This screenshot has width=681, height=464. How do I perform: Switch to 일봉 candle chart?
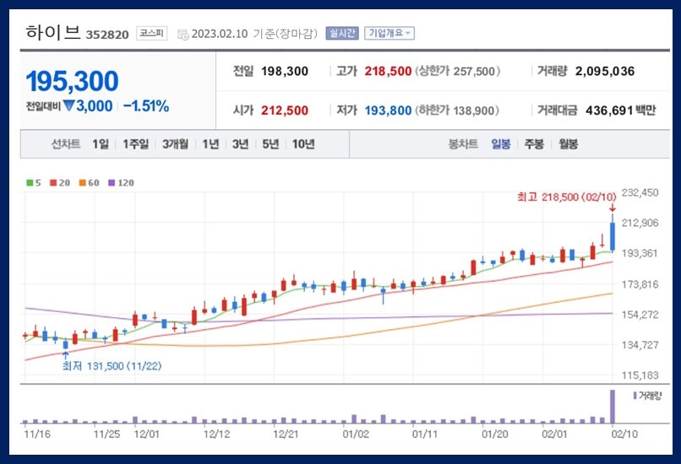(x=501, y=144)
